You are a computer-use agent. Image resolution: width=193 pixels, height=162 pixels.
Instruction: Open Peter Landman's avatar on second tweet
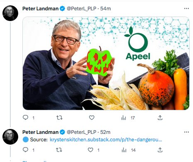(10, 137)
